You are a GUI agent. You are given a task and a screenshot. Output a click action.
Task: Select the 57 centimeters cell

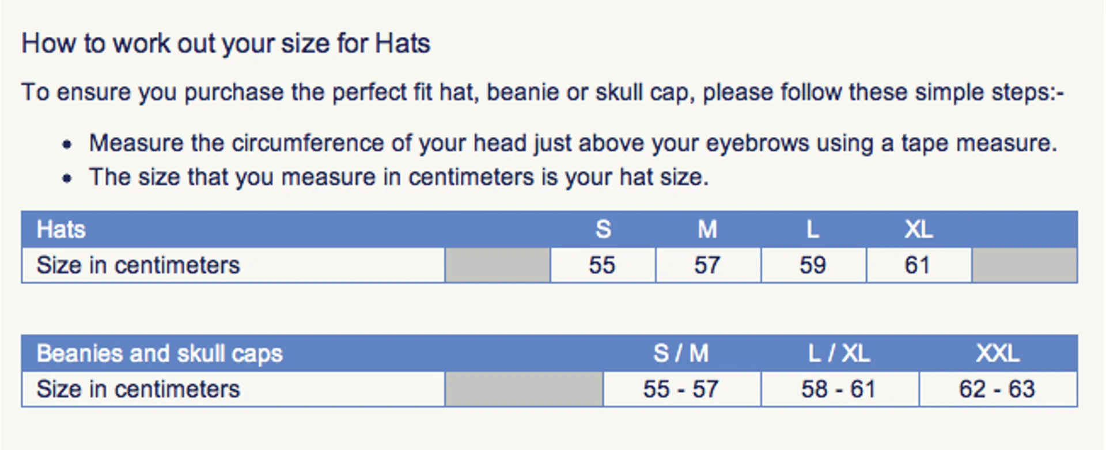point(708,265)
